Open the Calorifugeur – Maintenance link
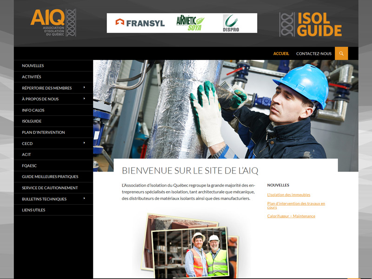The width and height of the screenshot is (372, 279). 291,216
